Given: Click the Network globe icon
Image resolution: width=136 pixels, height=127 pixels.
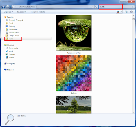Looking at the screenshot, I should click(5, 70).
